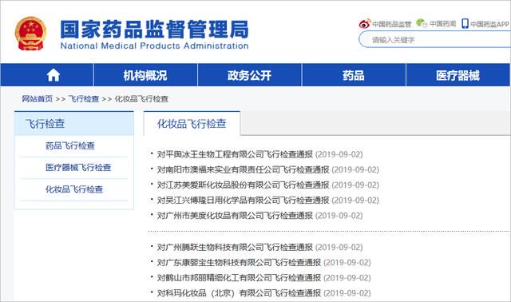The width and height of the screenshot is (511, 302).
Task: Click the national emblem logo
Action: pyautogui.click(x=30, y=34)
